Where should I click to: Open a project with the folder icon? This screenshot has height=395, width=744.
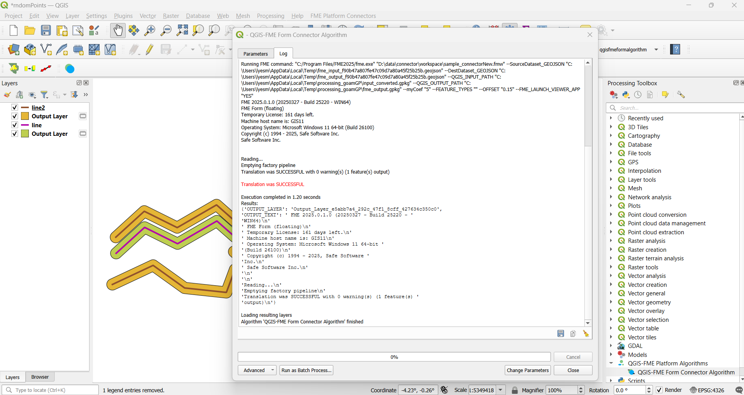click(30, 30)
